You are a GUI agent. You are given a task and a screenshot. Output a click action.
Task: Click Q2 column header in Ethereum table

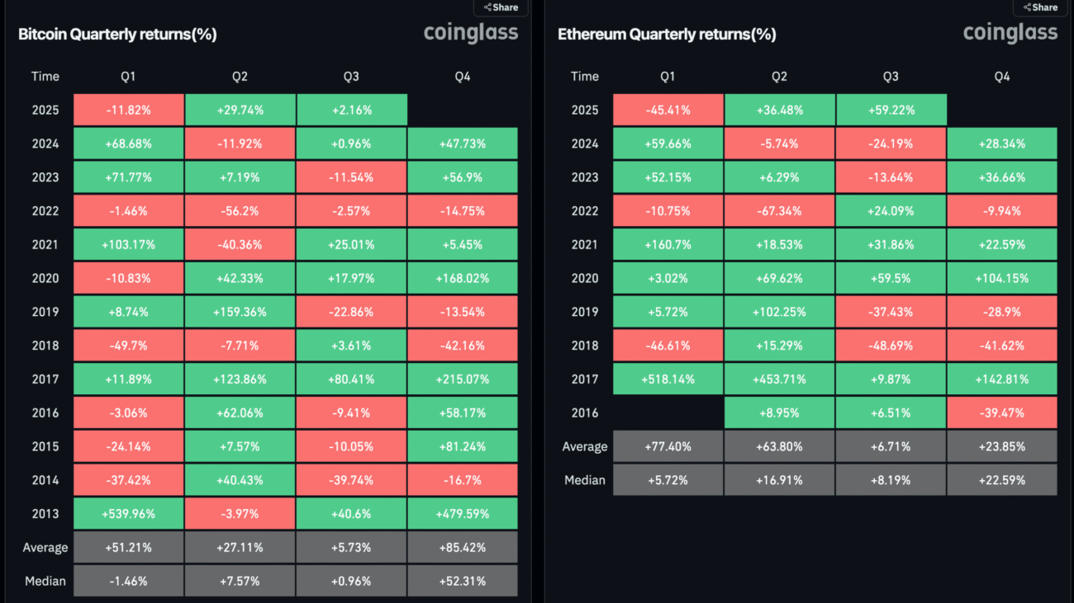pos(779,77)
